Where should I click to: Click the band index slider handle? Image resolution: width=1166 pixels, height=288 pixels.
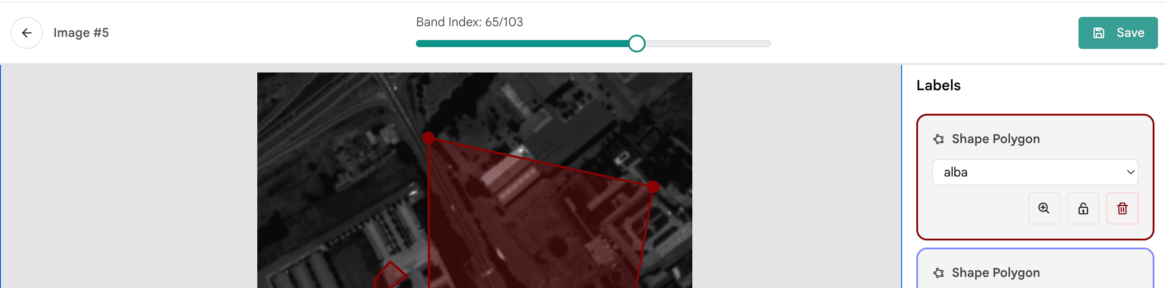636,44
